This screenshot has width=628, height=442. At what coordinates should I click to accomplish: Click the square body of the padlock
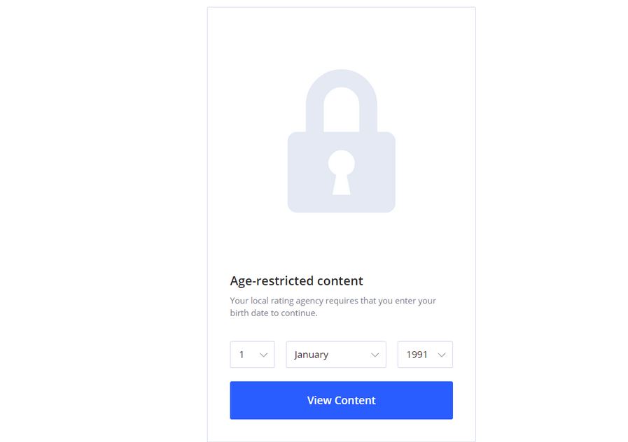tap(341, 172)
